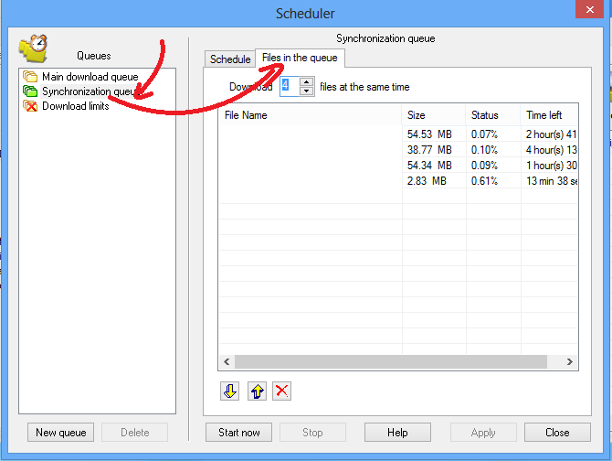
Task: Click the files count input field
Action: (x=290, y=86)
